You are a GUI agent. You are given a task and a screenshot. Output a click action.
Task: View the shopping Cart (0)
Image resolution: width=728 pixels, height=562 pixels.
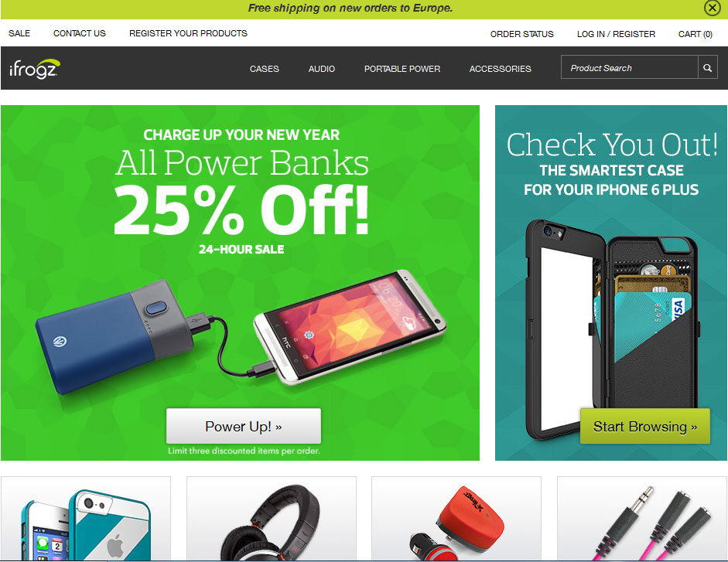pyautogui.click(x=695, y=34)
